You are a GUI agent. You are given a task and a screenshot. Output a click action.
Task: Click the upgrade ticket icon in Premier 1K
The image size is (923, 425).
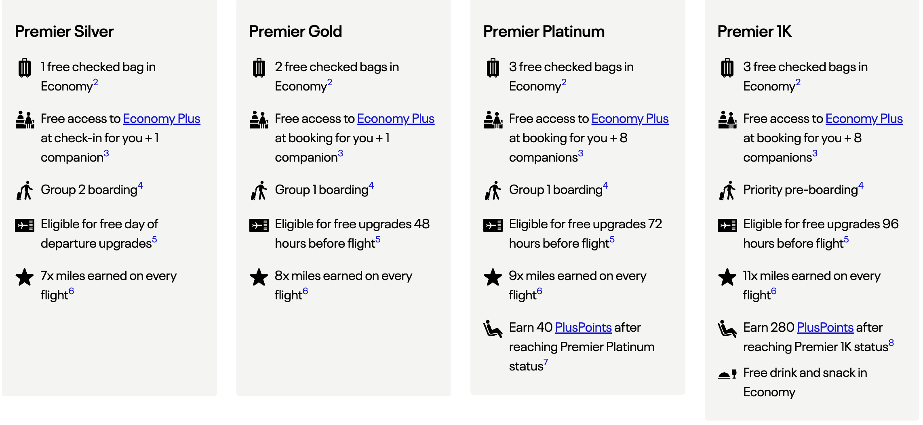[727, 225]
